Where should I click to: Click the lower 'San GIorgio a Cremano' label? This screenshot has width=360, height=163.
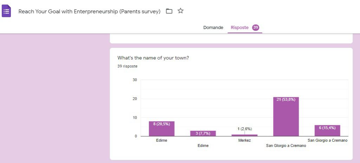click(286, 146)
